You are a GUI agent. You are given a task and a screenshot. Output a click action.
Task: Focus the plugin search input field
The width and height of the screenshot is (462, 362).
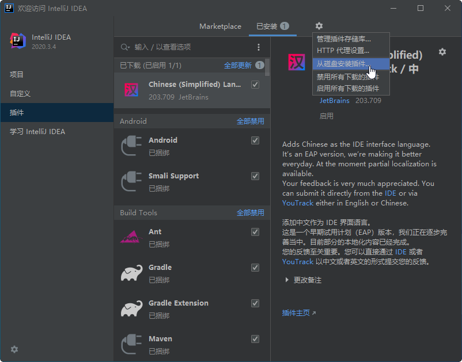click(193, 47)
